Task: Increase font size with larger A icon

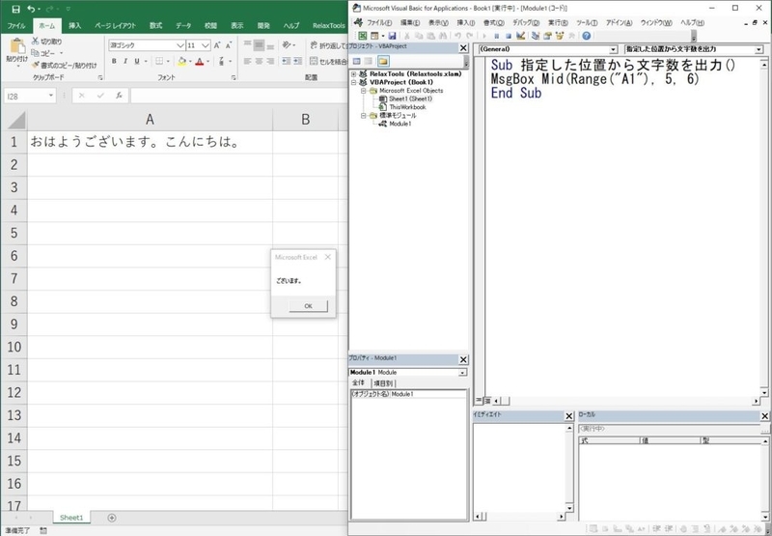Action: tap(217, 45)
